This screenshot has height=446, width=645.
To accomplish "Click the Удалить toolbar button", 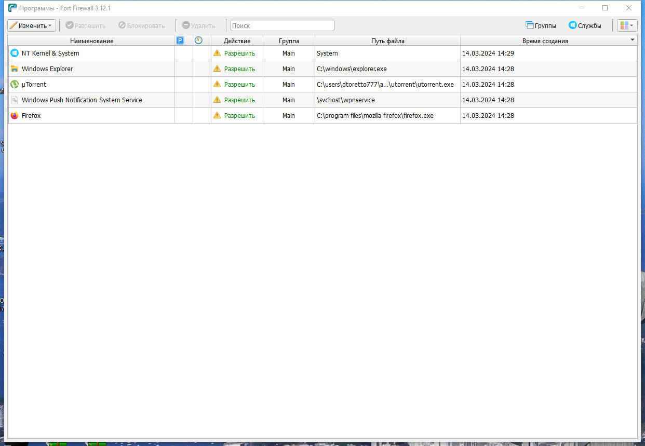I will (198, 25).
